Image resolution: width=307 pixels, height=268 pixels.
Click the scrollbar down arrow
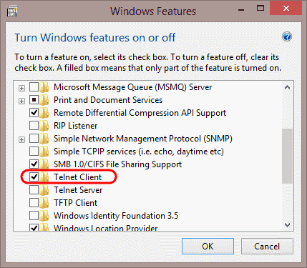(288, 224)
